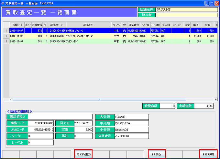
Task: Select row 2 with slip number 580
Action: (65, 36)
